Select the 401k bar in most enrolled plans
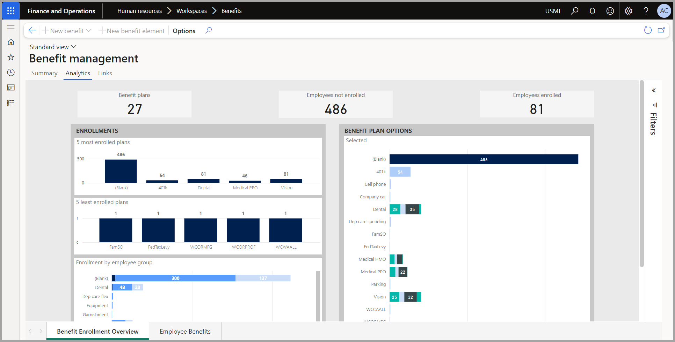Viewport: 675px width, 342px height. [162, 181]
